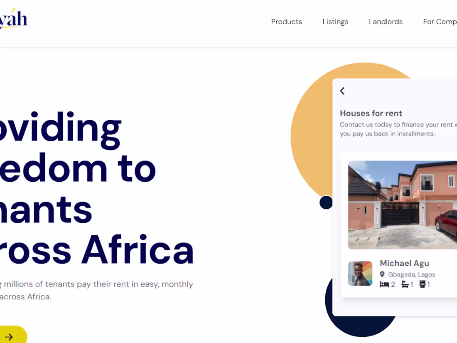Click the Michael Agu name link
457x343 pixels.
404,263
